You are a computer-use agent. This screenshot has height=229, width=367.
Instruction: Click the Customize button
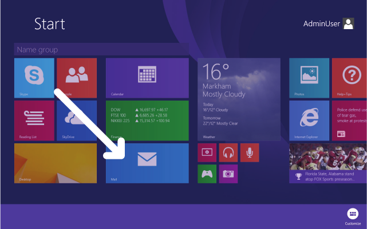tap(353, 216)
